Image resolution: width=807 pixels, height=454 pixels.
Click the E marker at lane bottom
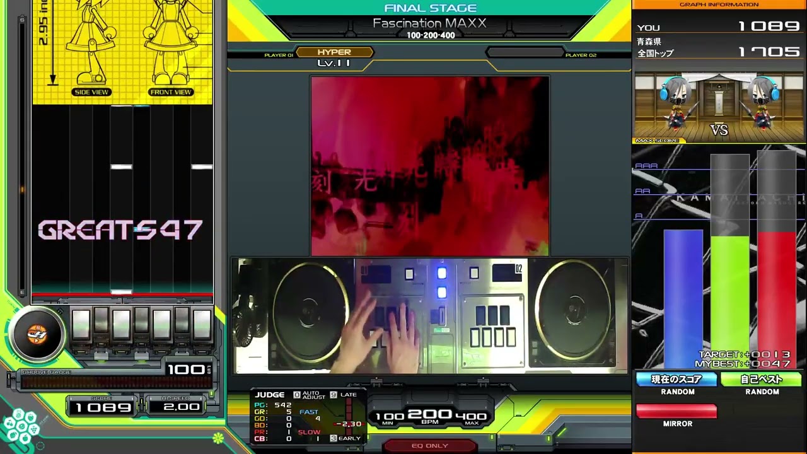tap(22, 293)
